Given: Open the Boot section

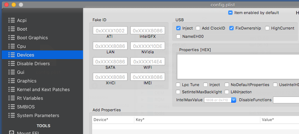Looking at the screenshot, I should [x=42, y=29].
